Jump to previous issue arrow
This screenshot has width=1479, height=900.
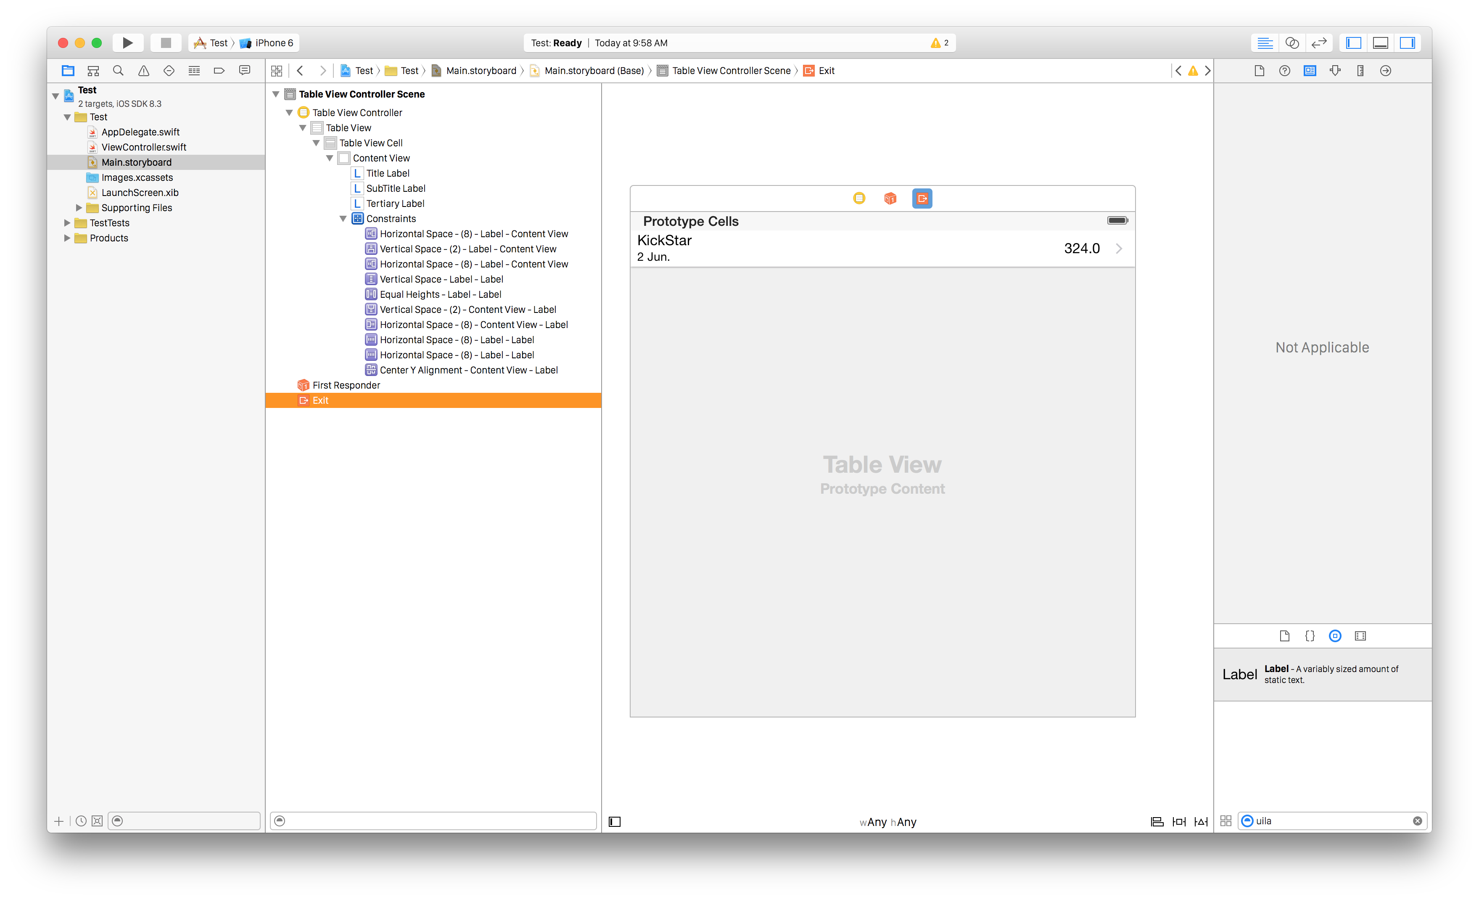pos(1178,70)
